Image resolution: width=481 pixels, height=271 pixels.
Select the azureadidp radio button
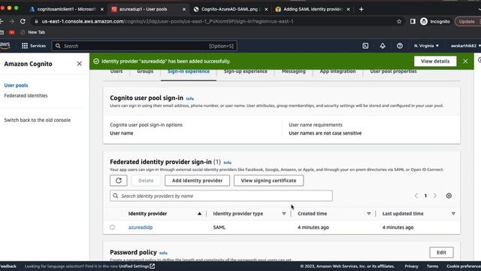pyautogui.click(x=112, y=227)
